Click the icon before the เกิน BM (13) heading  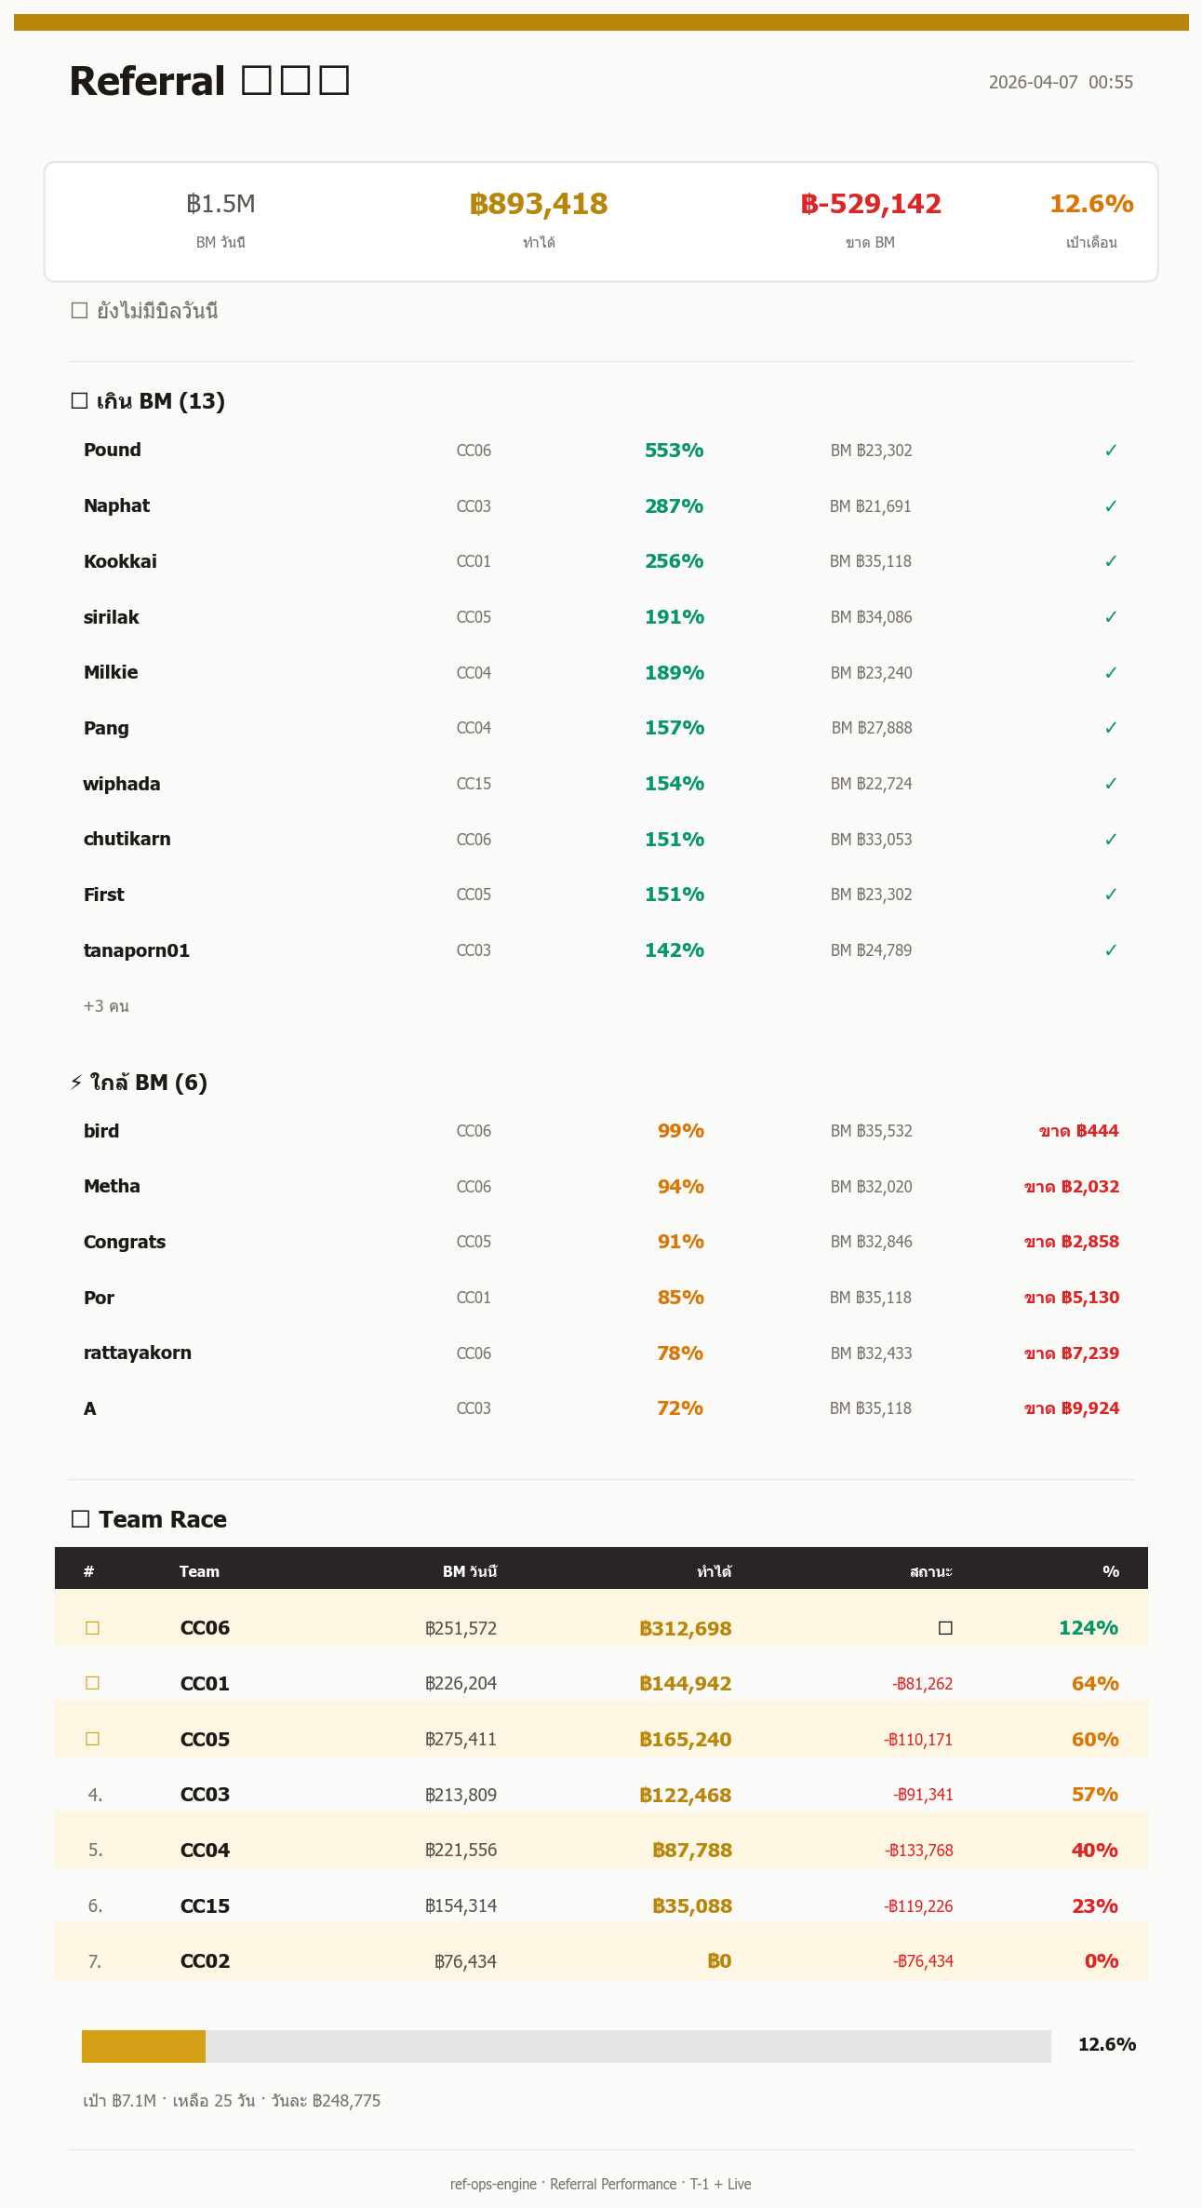79,401
